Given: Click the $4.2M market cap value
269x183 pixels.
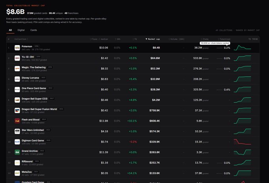Looking at the screenshot, I should tap(156, 100).
